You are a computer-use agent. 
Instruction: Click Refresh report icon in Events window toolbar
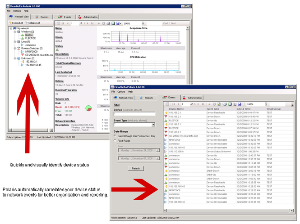click(x=219, y=104)
